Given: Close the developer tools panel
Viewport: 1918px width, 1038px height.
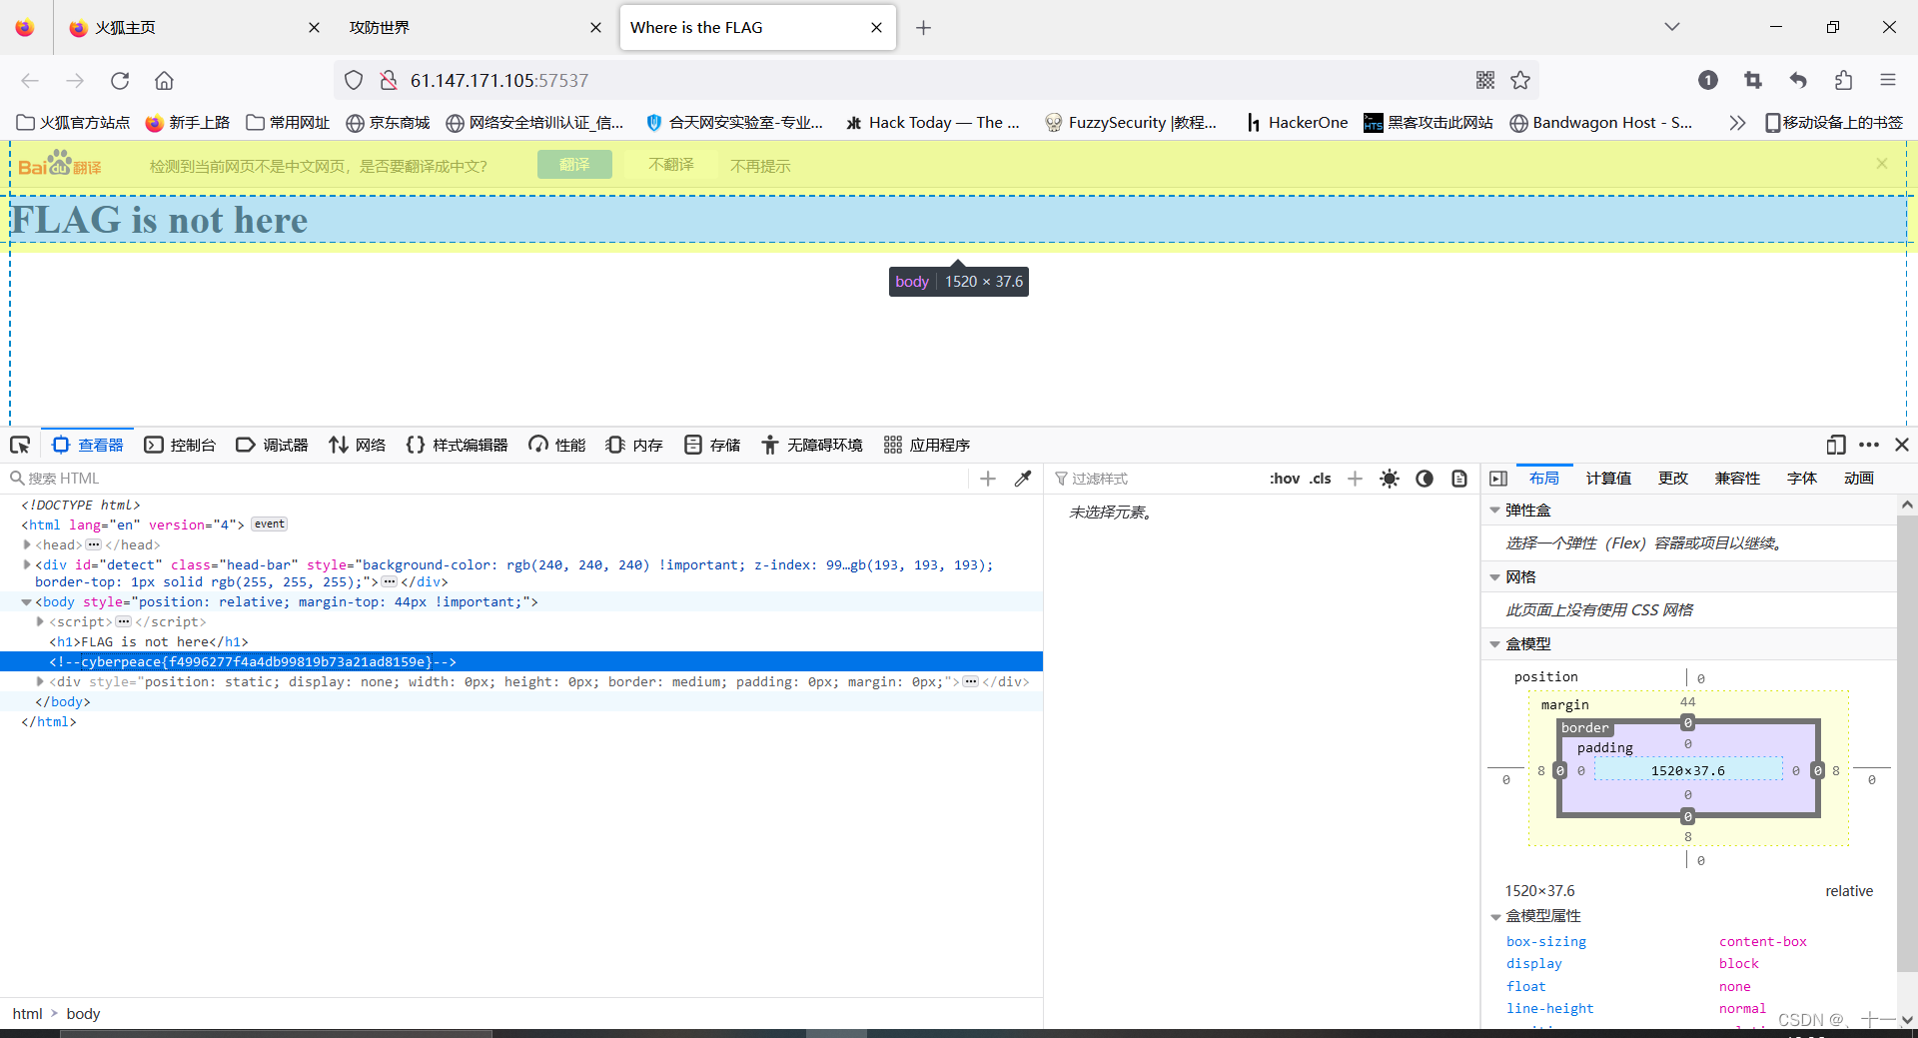Looking at the screenshot, I should [x=1902, y=445].
